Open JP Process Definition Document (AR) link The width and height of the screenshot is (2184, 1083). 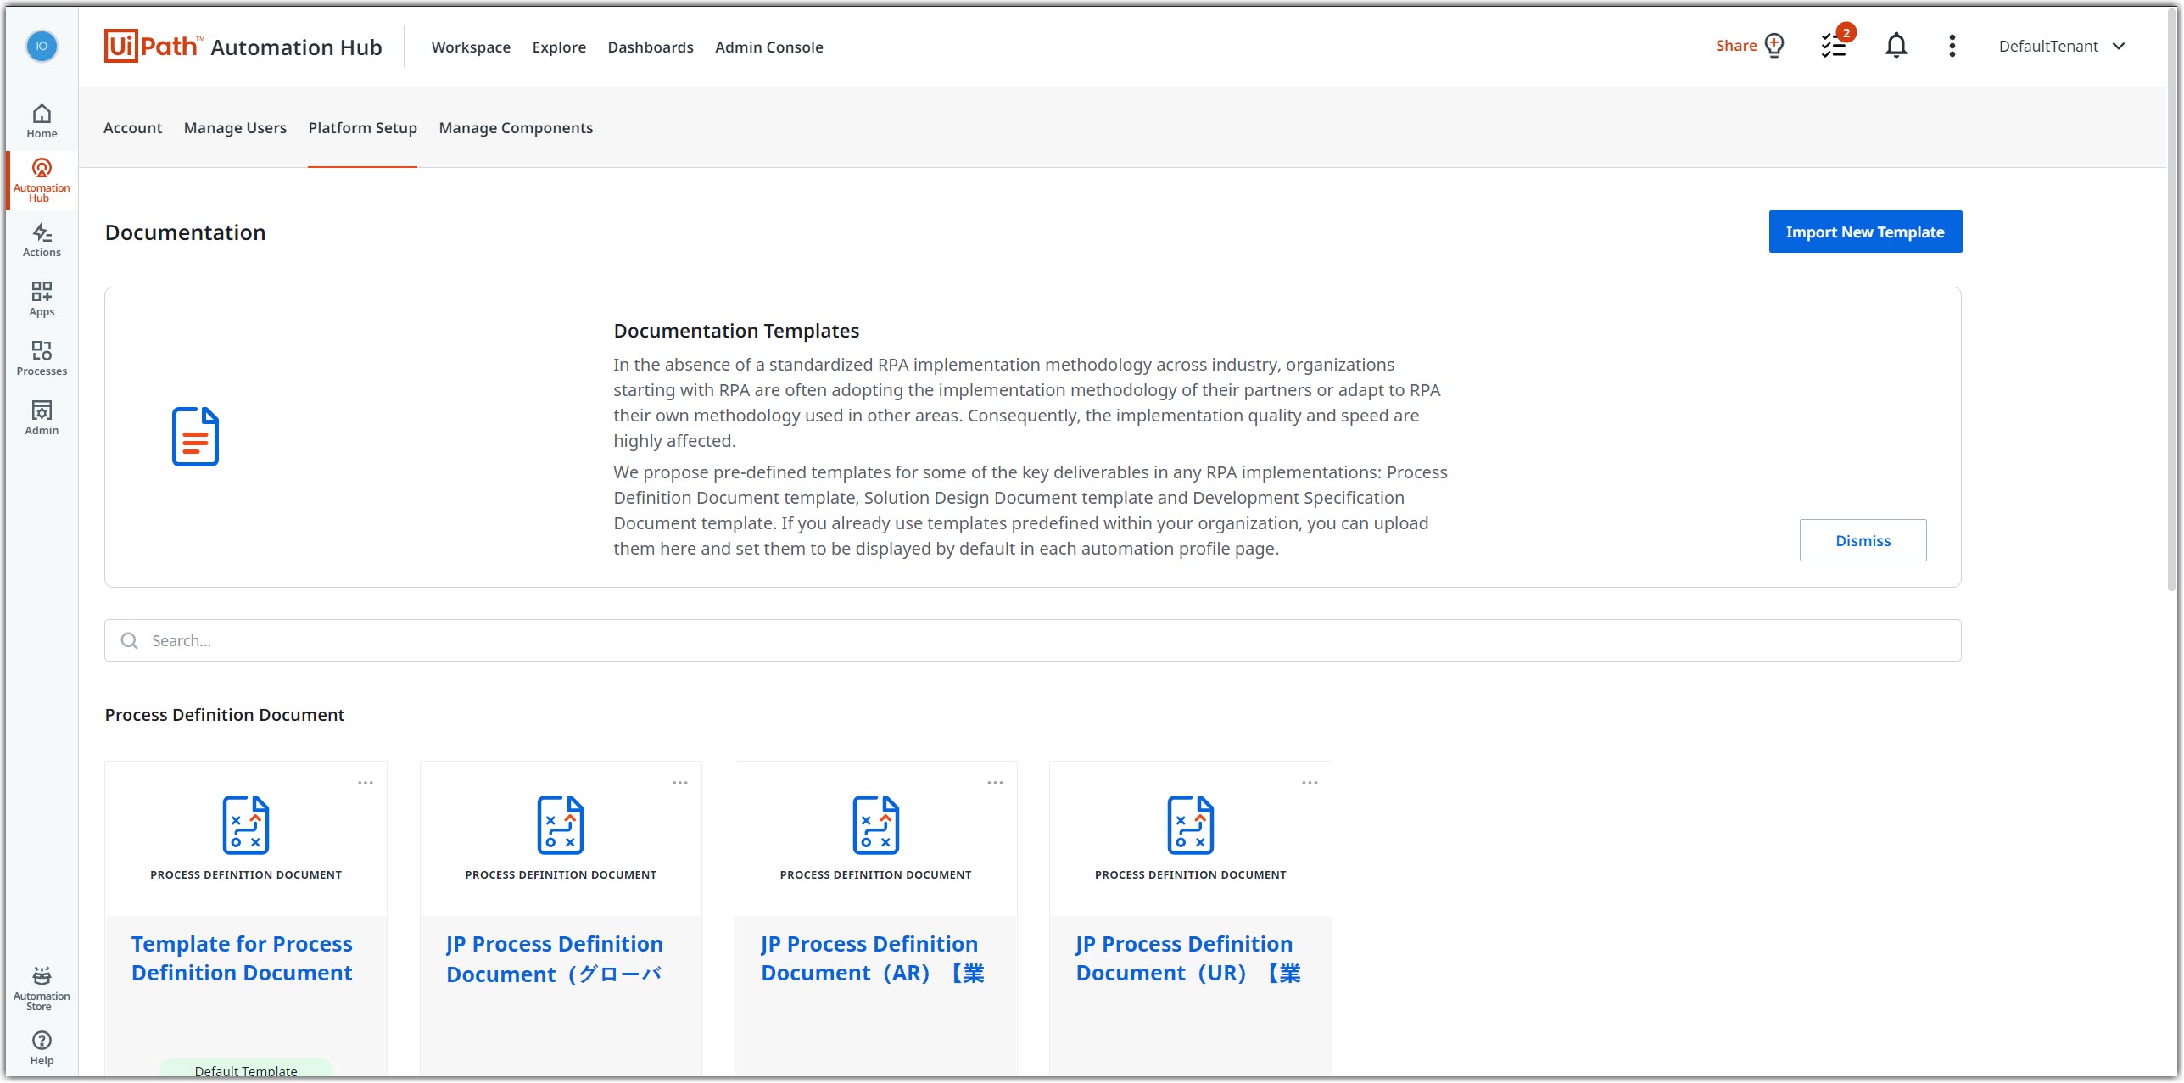(872, 958)
